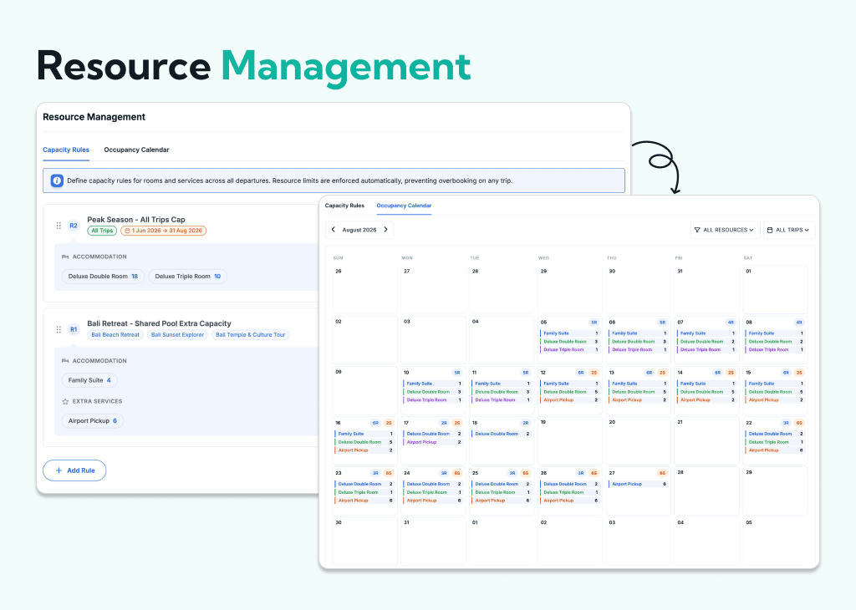The height and width of the screenshot is (610, 856).
Task: Select Deluxe Double Room entry on day 26
Action: tap(570, 484)
